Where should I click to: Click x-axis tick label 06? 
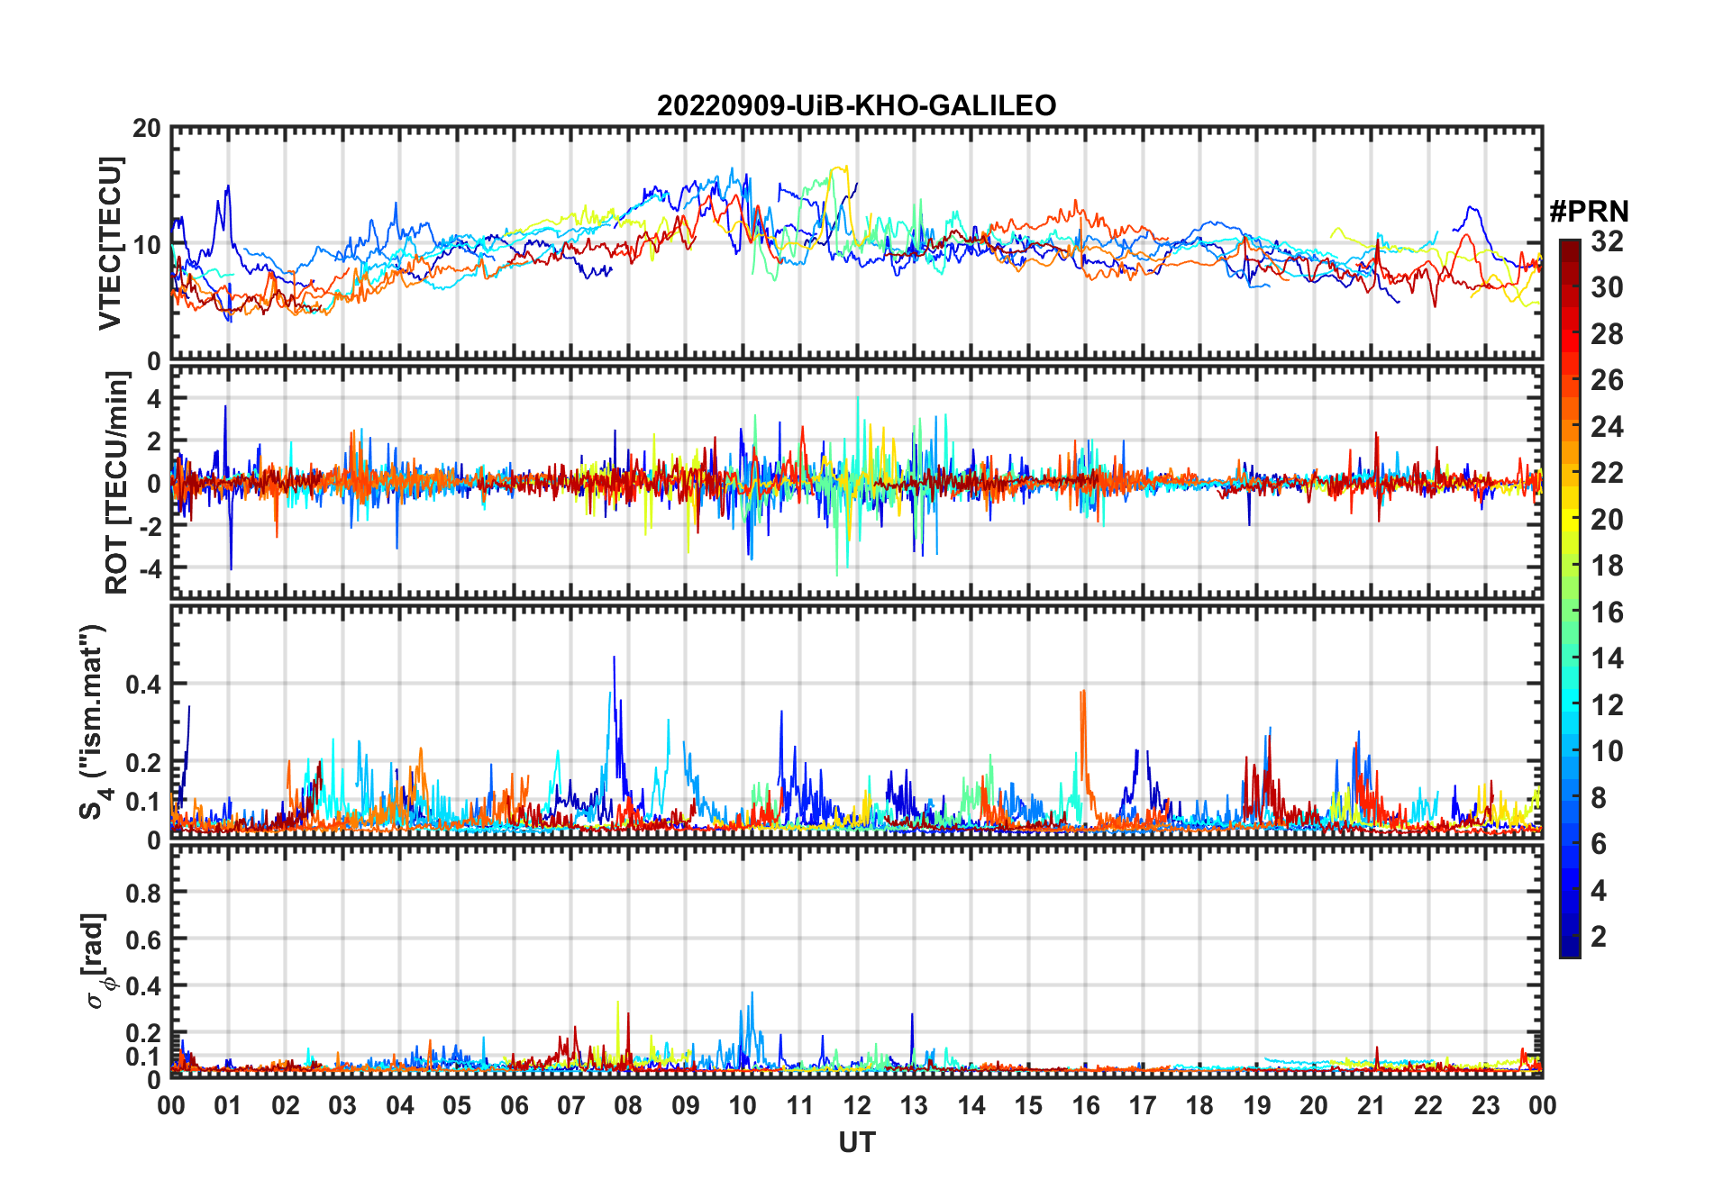[x=514, y=1105]
